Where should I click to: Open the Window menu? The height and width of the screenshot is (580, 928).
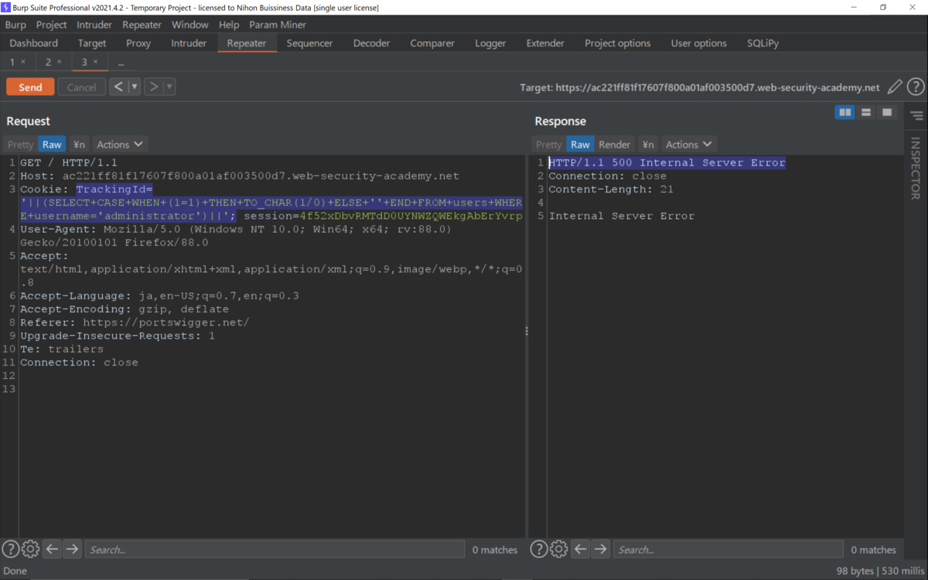point(189,25)
